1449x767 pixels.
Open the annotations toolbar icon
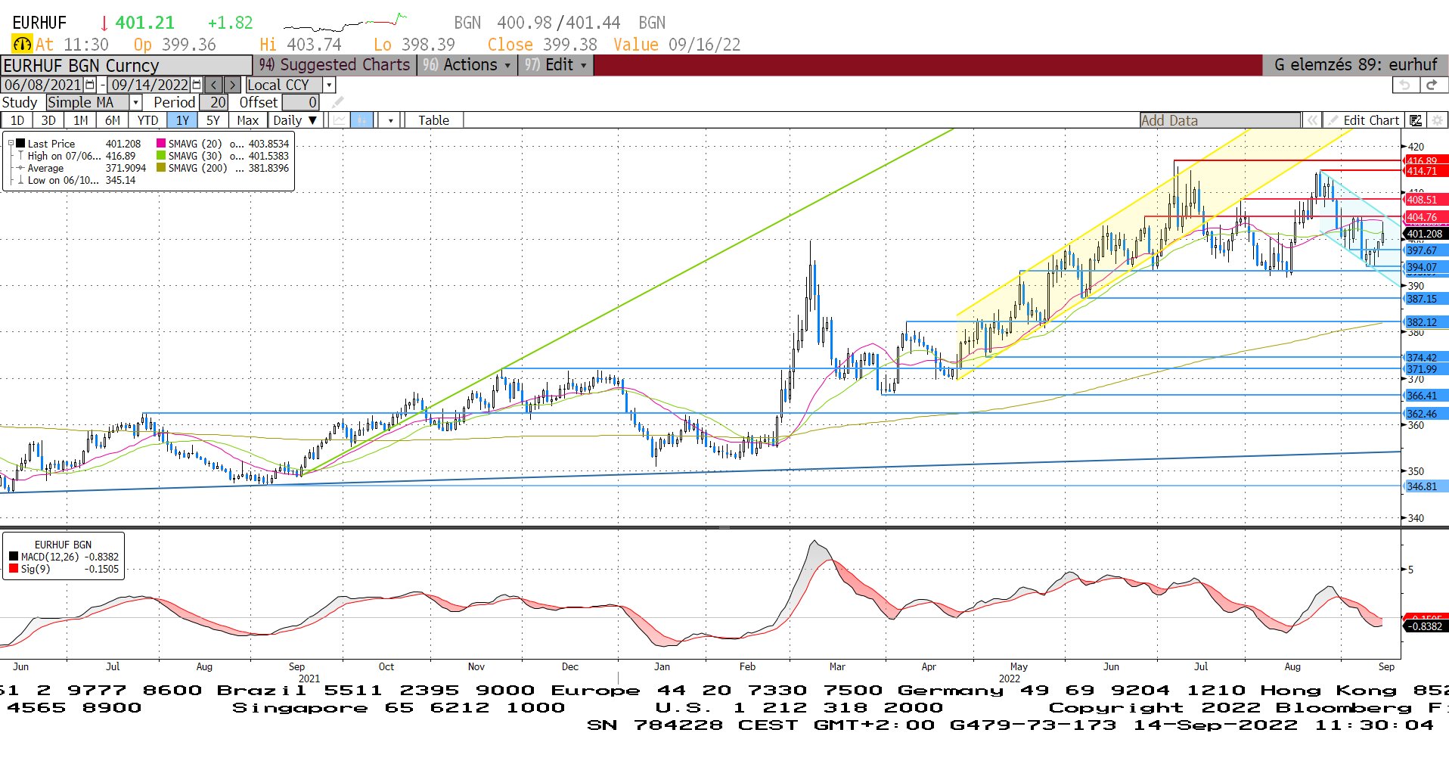[x=1416, y=120]
